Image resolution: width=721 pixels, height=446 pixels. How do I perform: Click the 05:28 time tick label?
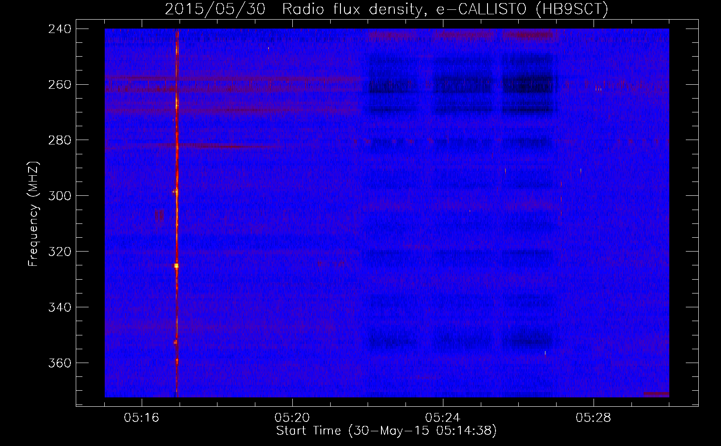tap(594, 418)
